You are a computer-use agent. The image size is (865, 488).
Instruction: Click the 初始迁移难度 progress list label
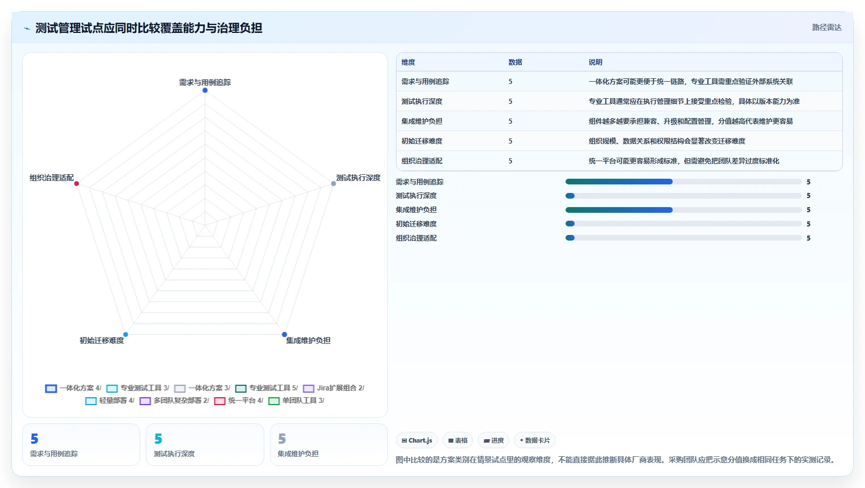click(x=416, y=224)
